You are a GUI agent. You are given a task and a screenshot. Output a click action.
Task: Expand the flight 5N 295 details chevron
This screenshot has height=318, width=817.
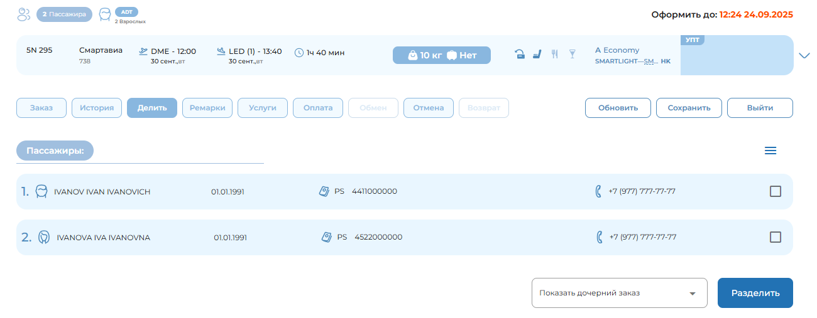(x=804, y=55)
